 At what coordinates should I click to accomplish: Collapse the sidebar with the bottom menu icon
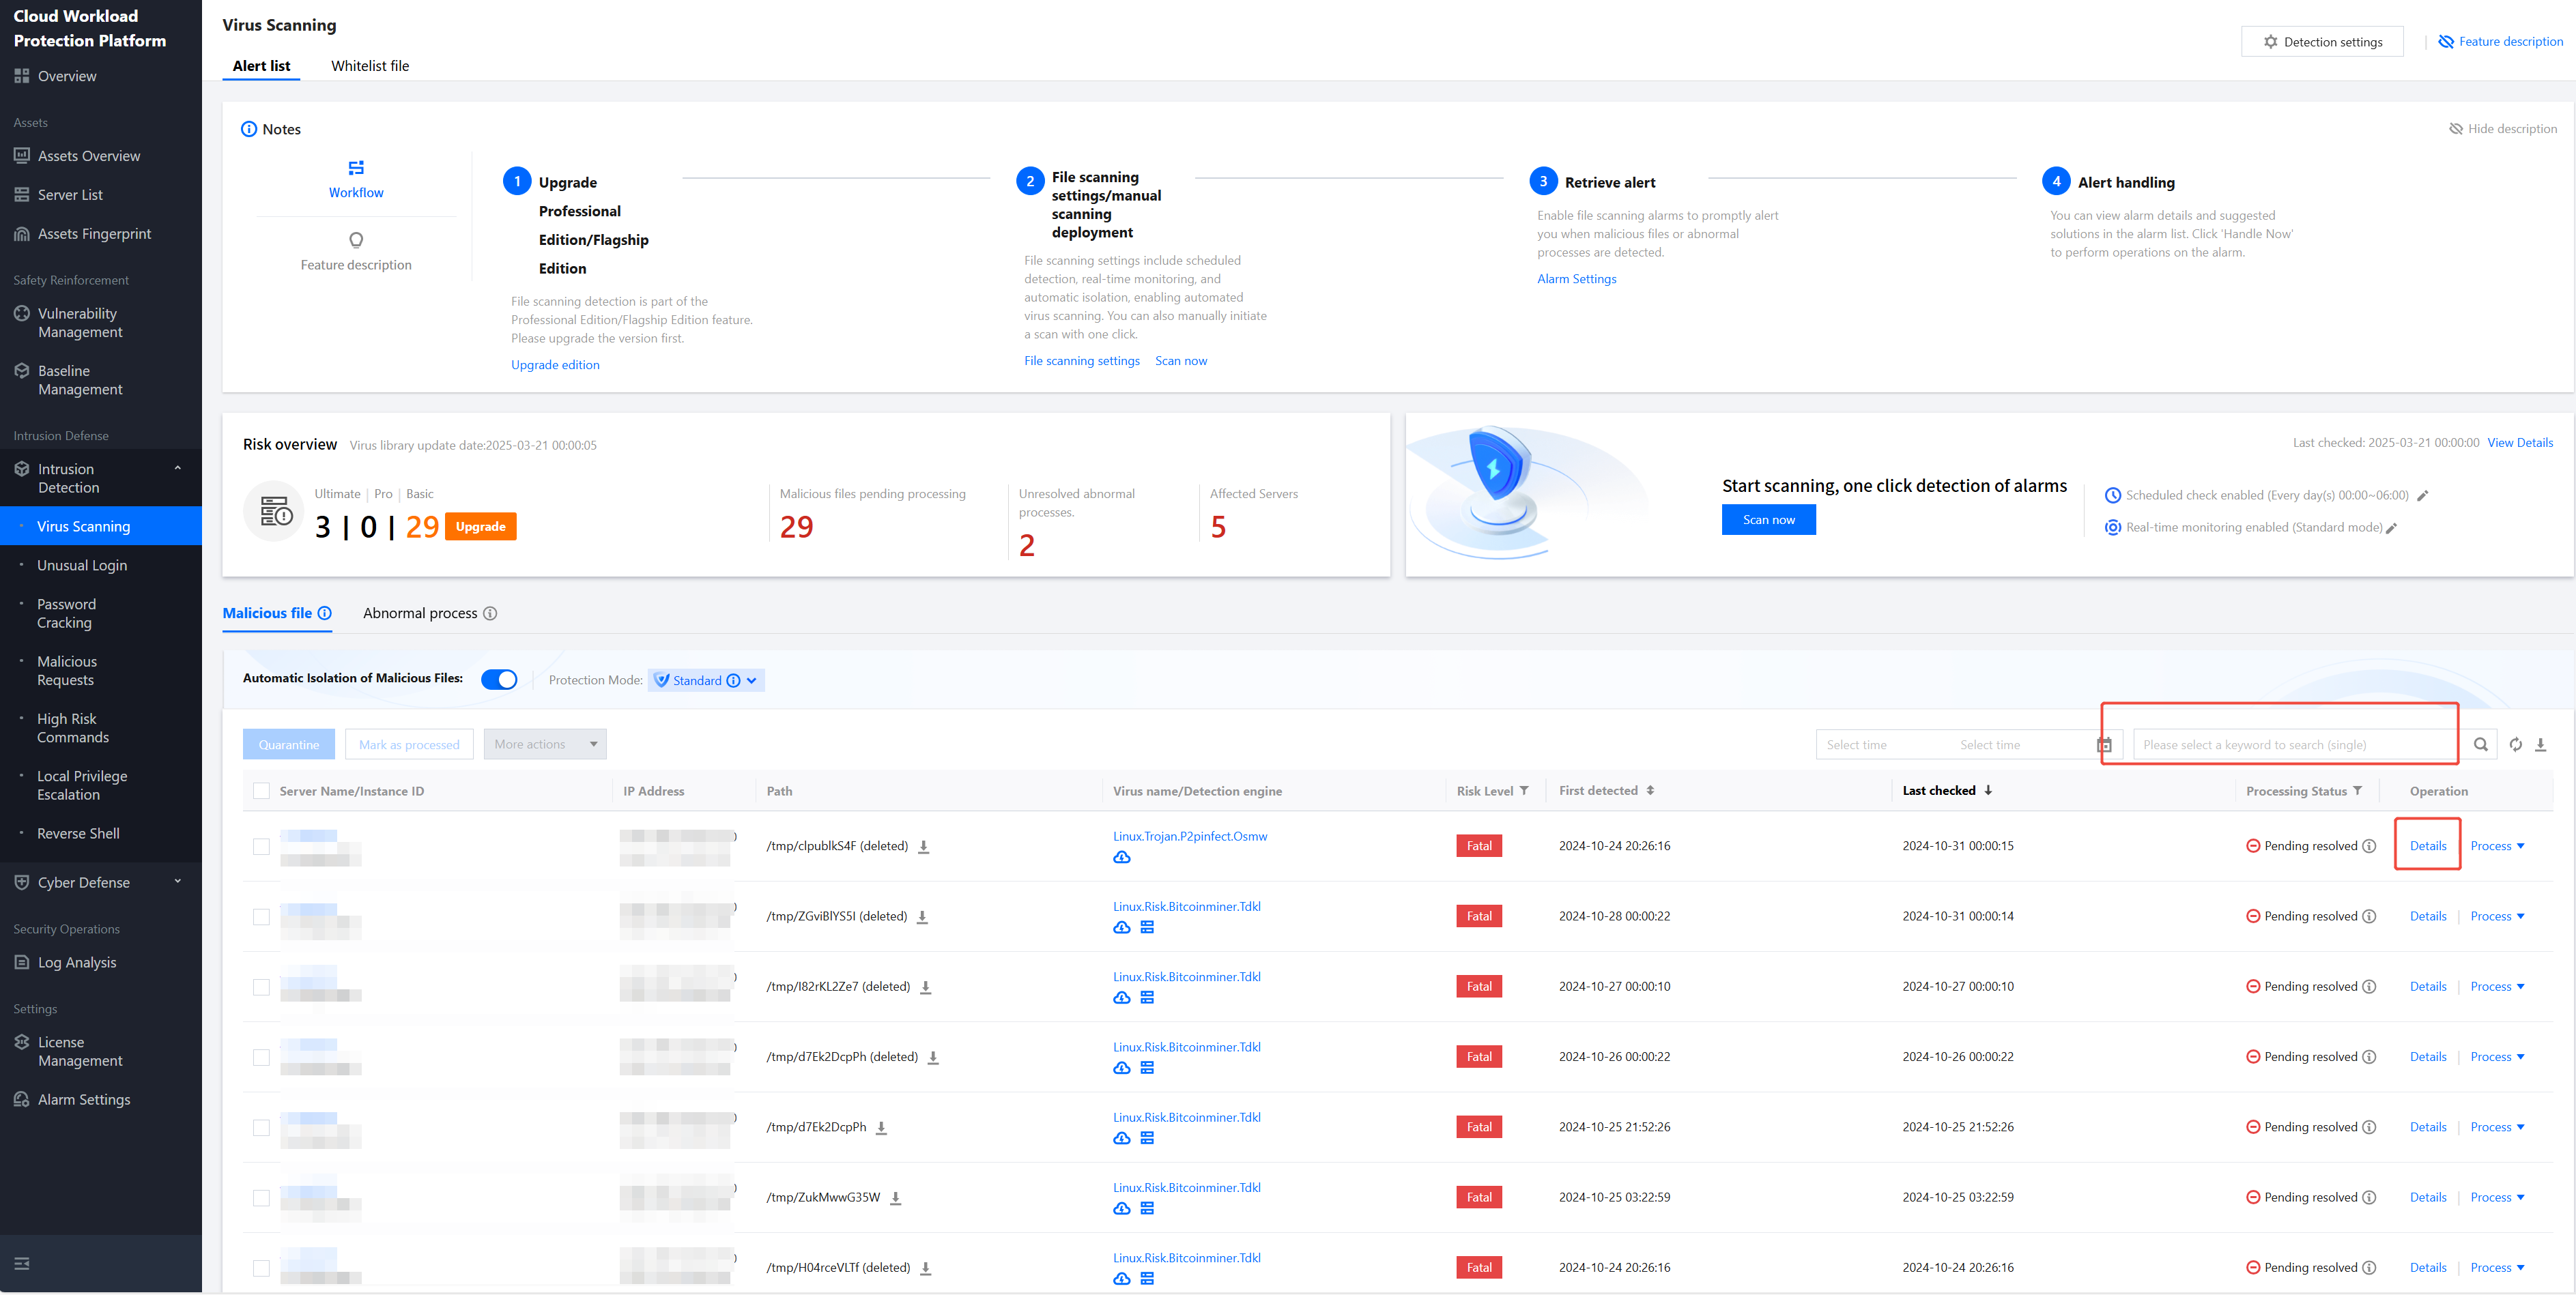tap(22, 1264)
